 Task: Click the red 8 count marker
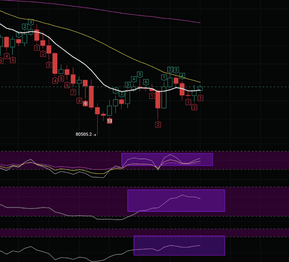point(79,100)
